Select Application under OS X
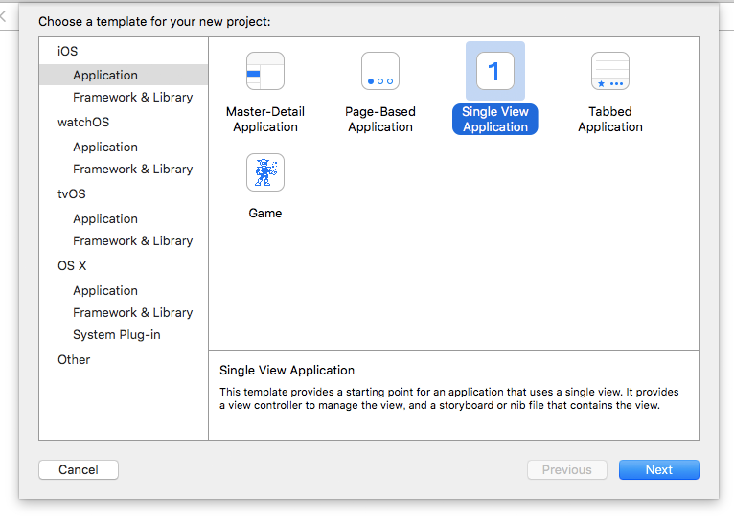Screen dimensions: 734x522 (x=105, y=290)
